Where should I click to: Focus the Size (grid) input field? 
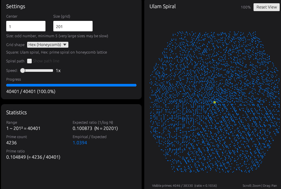pyautogui.click(x=73, y=26)
